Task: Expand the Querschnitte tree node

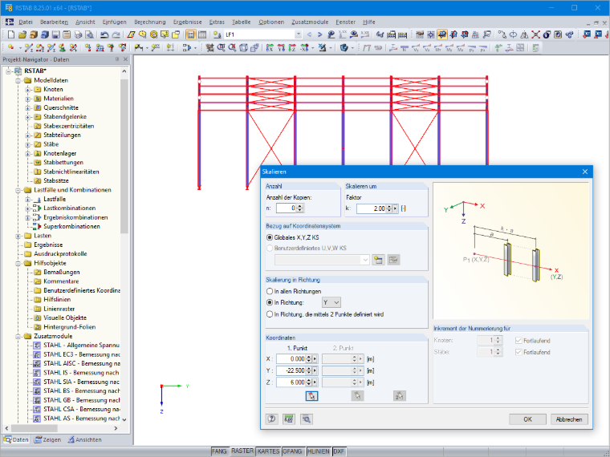Action: 27,108
